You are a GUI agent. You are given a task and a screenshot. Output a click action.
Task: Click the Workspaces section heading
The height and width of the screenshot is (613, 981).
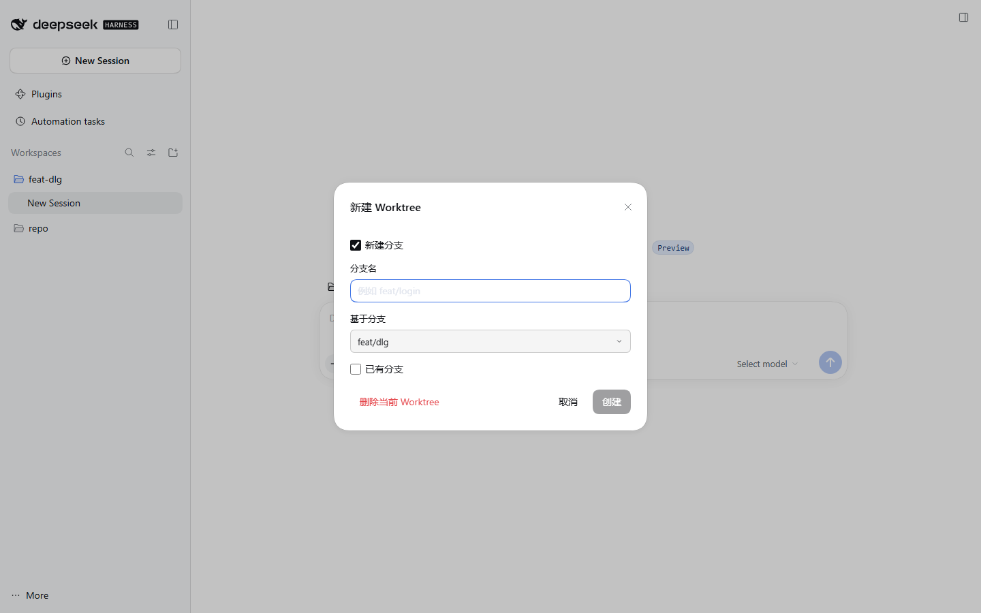pyautogui.click(x=36, y=153)
